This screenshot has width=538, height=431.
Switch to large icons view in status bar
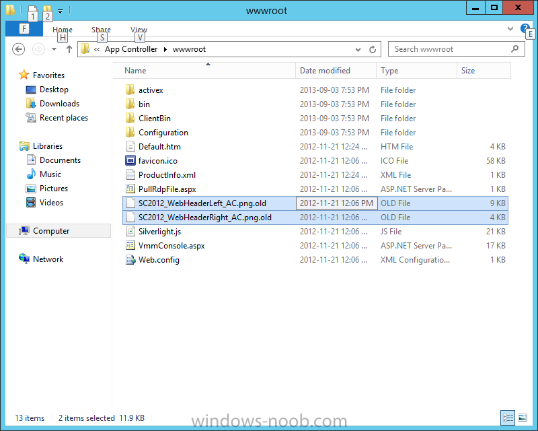(x=523, y=418)
